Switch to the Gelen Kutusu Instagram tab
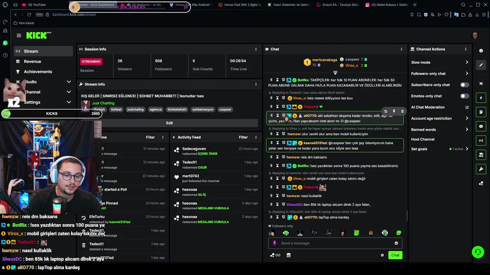Image resolution: width=490 pixels, height=275 pixels. [x=386, y=5]
